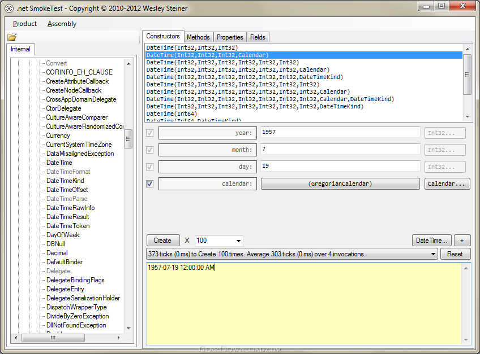Image resolution: width=480 pixels, height=354 pixels.
Task: Click the Int32... button for day
Action: (x=445, y=167)
